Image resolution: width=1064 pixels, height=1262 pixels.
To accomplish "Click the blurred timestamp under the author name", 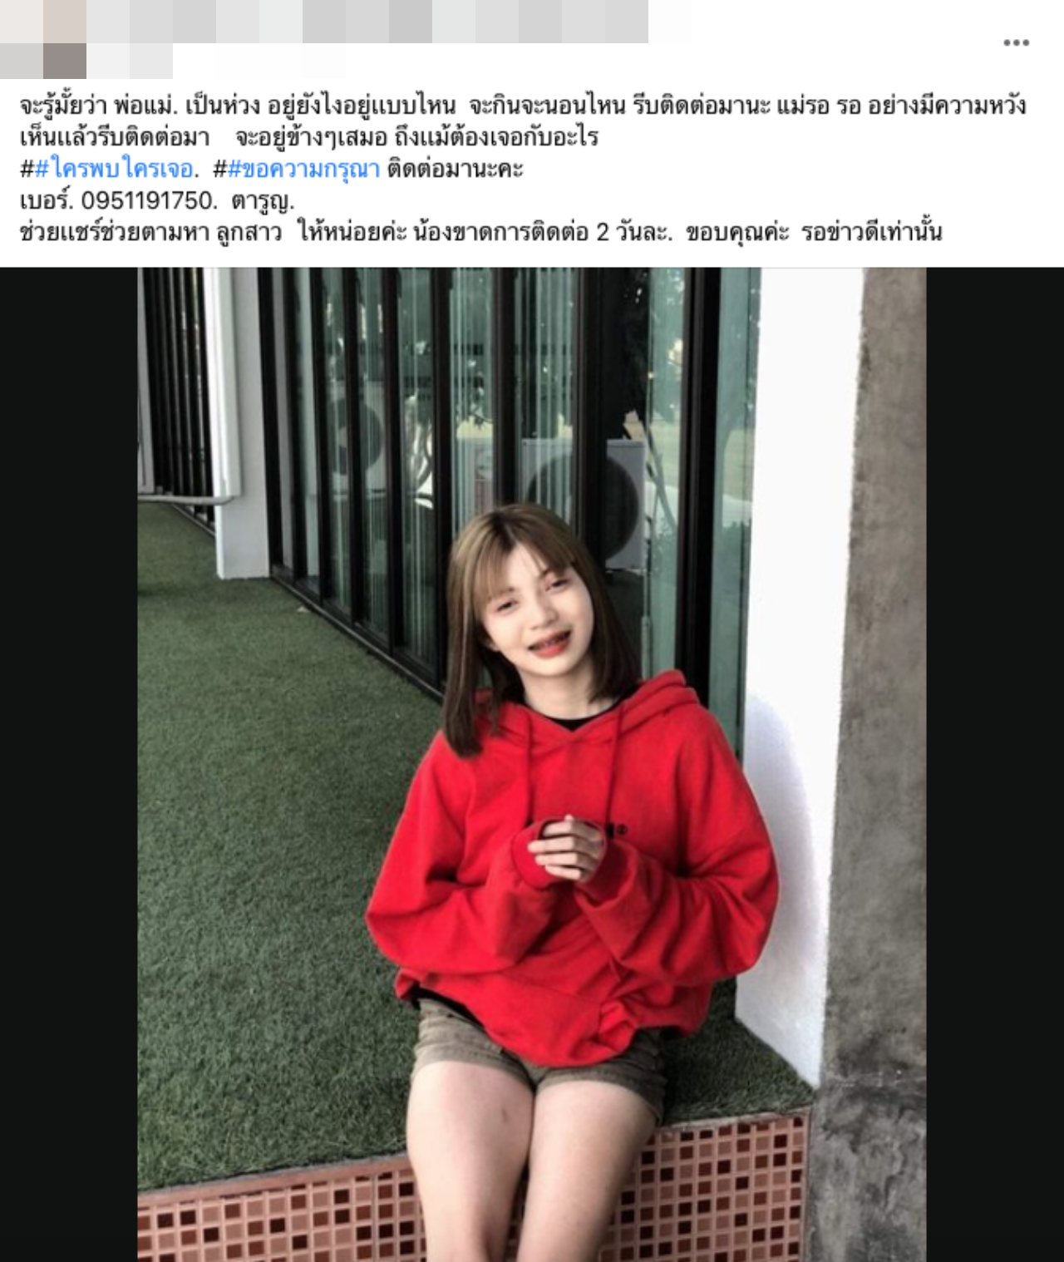I will coord(86,61).
